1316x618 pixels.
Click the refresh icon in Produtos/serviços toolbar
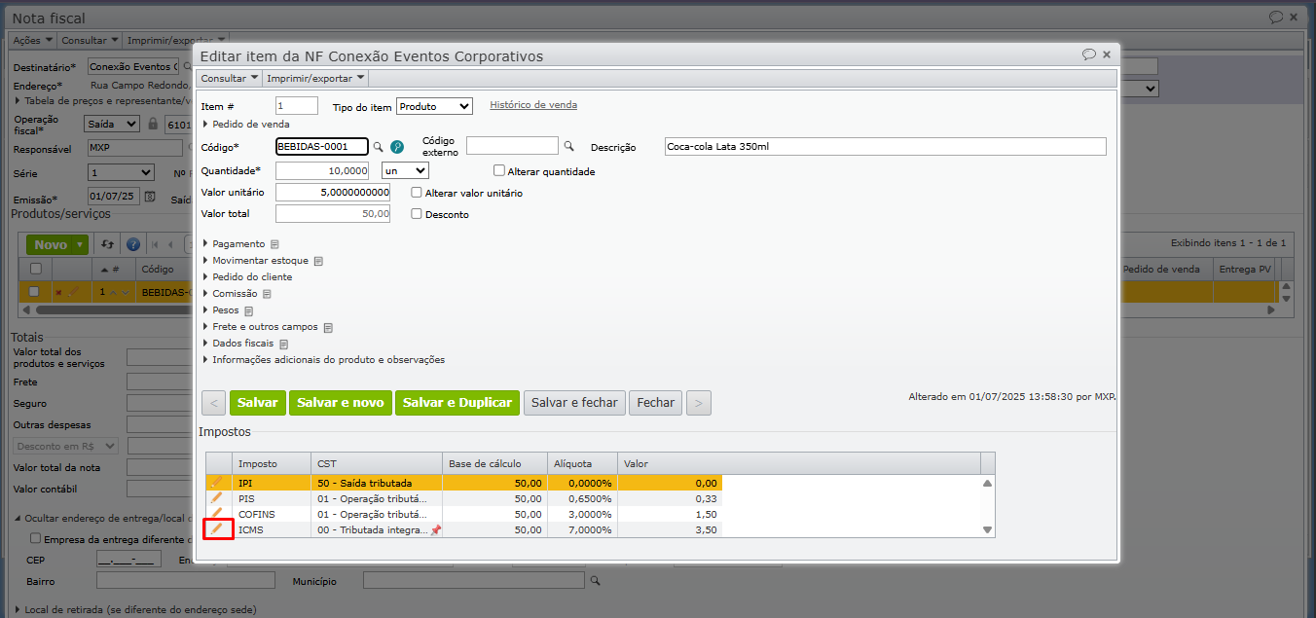click(x=108, y=244)
